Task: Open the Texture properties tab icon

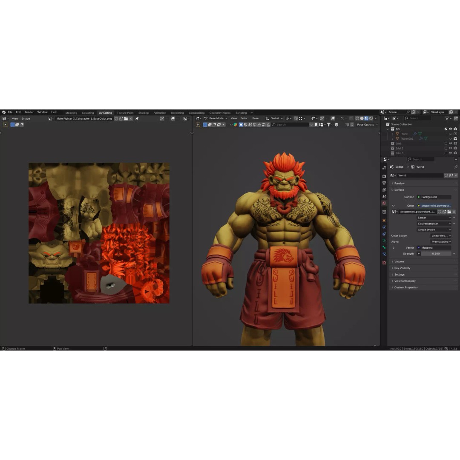Action: [384, 262]
